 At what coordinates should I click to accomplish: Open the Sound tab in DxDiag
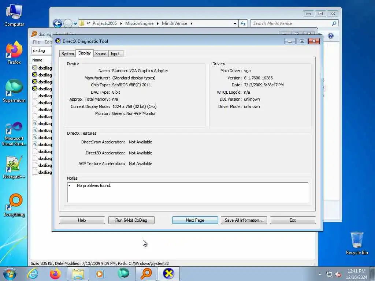tap(101, 54)
